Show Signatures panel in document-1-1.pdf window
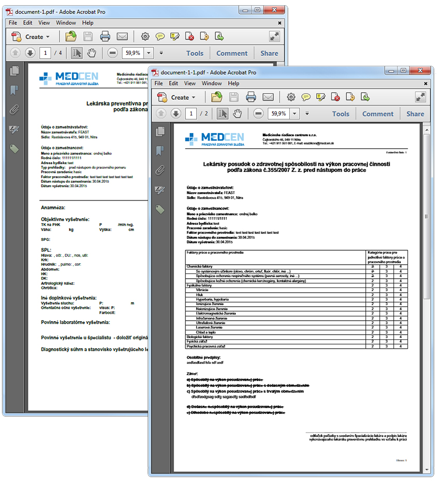This screenshot has height=489, width=441. coord(160,190)
